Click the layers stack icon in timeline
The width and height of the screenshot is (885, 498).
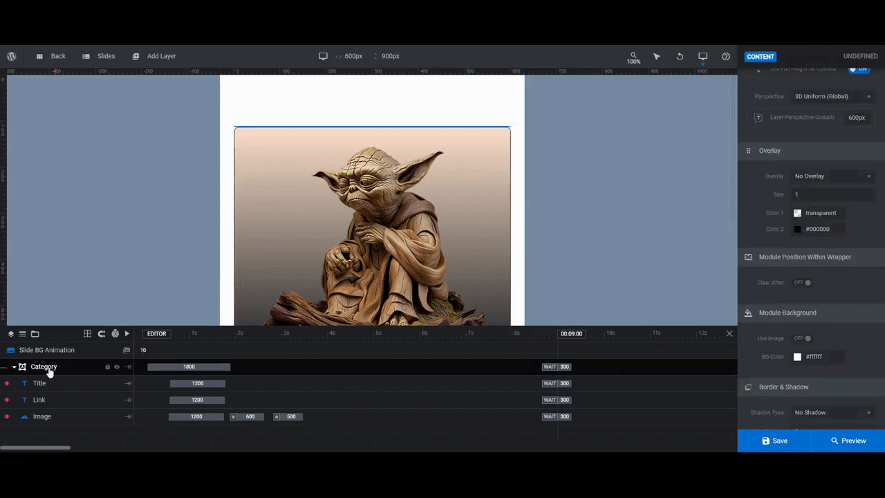(10, 334)
